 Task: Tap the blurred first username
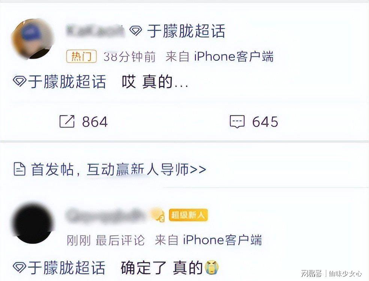pyautogui.click(x=95, y=31)
